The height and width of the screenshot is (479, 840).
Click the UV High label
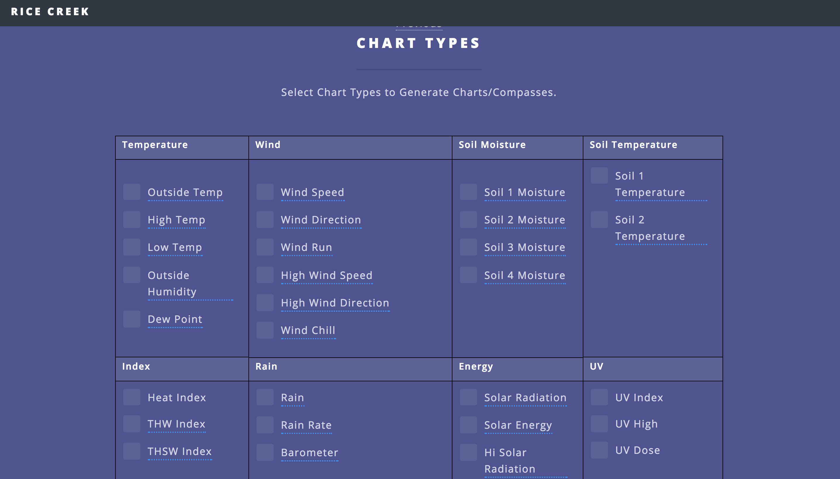pos(636,424)
